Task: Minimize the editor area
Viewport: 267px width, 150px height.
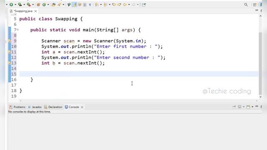Action: point(257,10)
